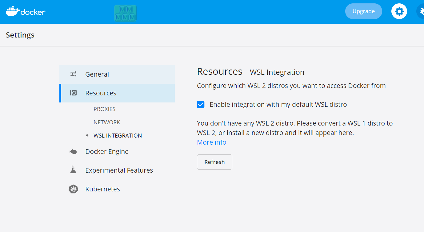Select the WSL Integration sub-item

tap(118, 136)
